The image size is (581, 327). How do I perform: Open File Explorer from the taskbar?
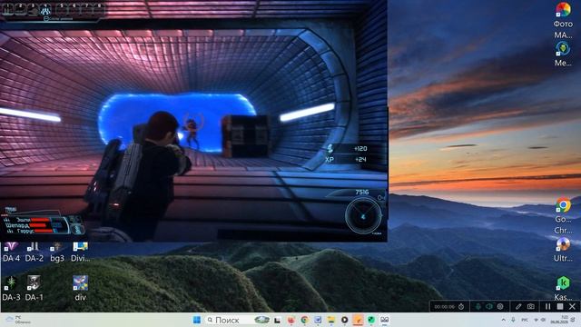pos(330,320)
